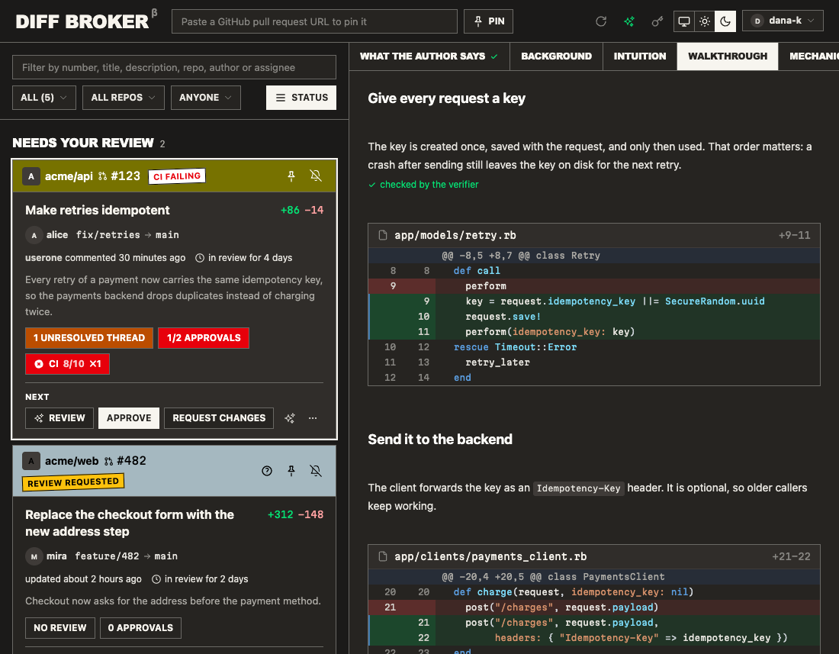Click the 1/2 APPROVALS badge
The image size is (839, 654).
pos(204,338)
